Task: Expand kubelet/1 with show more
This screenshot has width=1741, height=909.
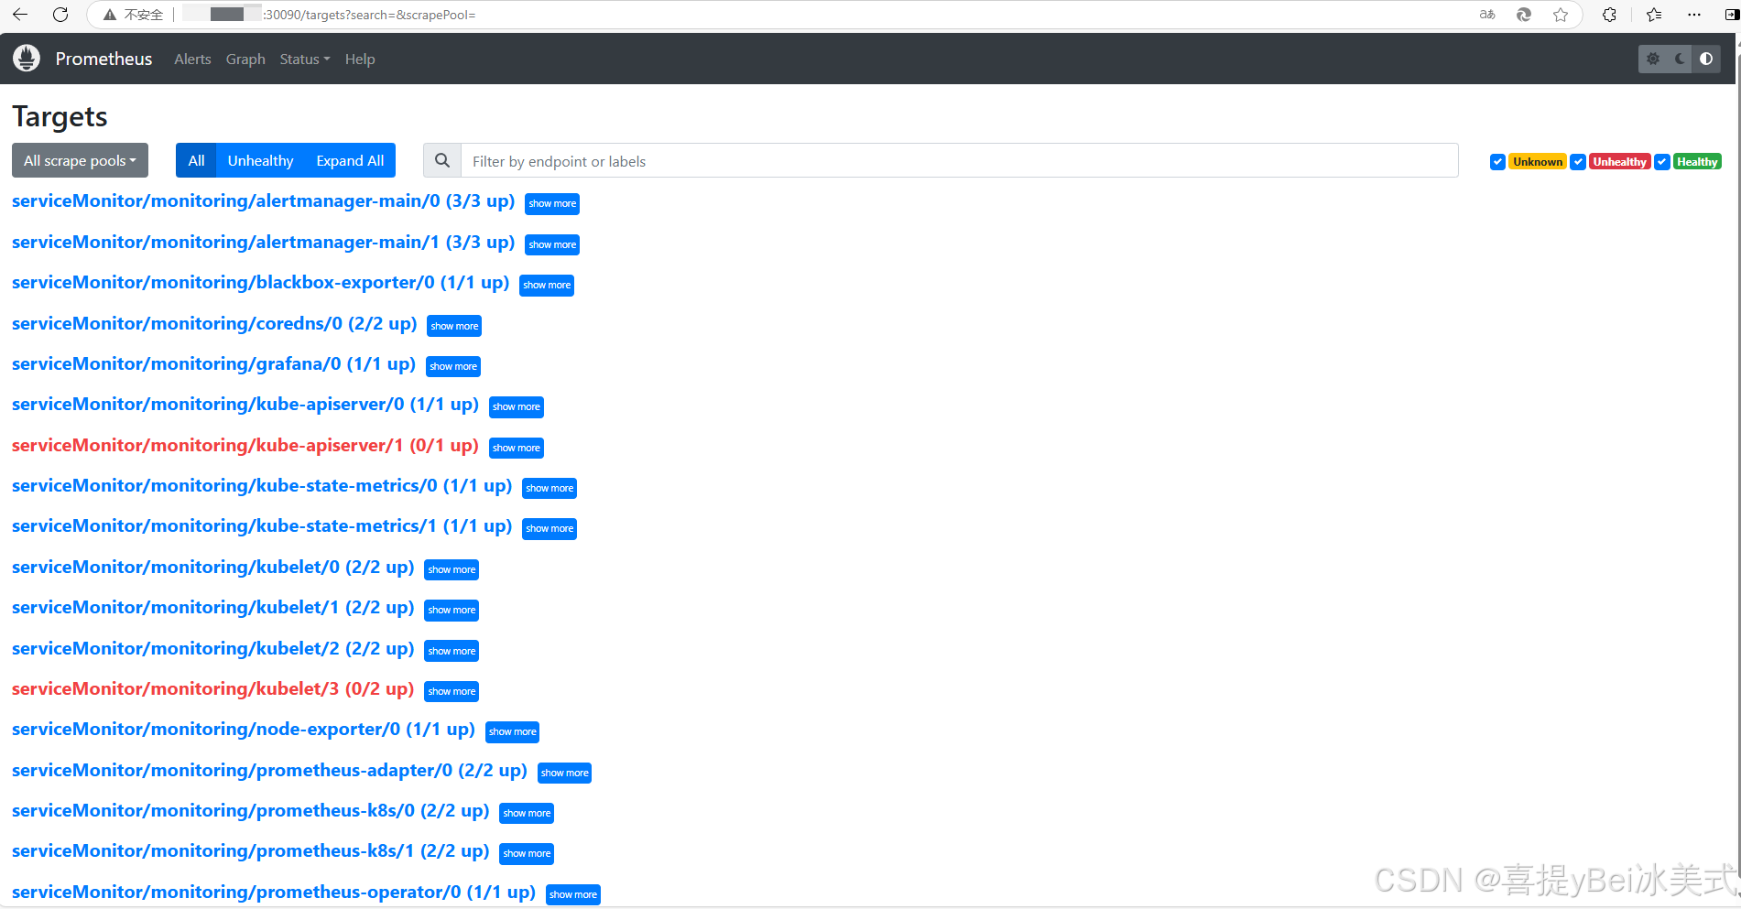Action: (452, 610)
